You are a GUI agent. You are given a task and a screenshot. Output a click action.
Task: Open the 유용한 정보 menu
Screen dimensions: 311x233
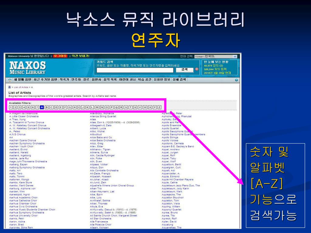coord(162,80)
